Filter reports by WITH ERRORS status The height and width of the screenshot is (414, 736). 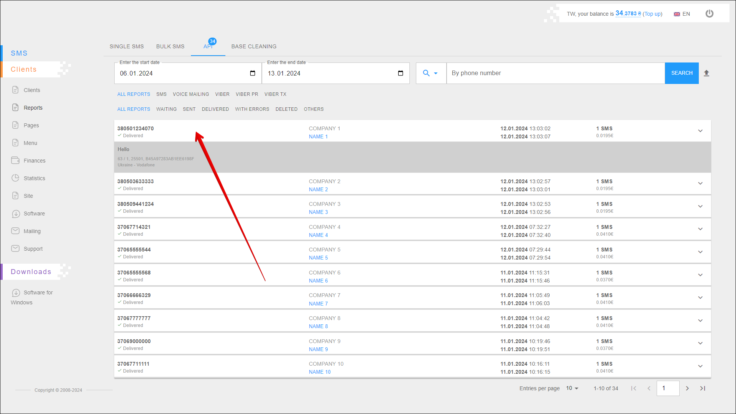click(252, 109)
